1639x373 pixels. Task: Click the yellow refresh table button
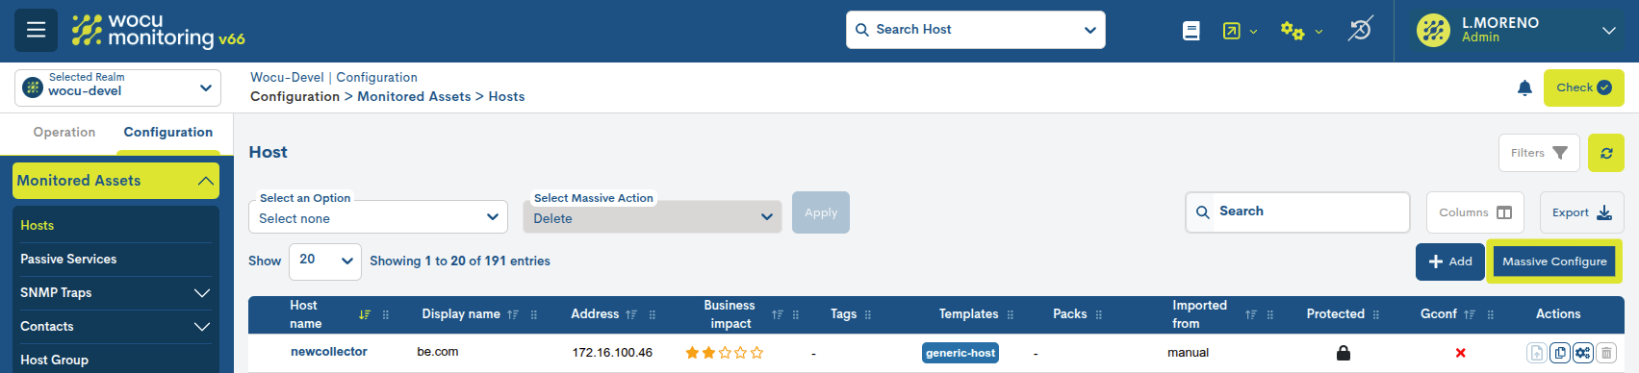pos(1606,153)
